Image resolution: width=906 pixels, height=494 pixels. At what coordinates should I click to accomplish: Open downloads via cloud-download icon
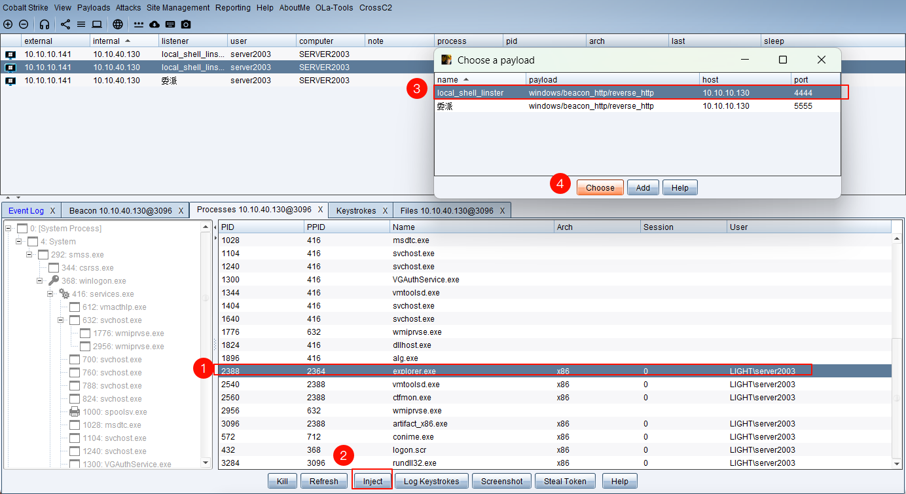coord(154,24)
